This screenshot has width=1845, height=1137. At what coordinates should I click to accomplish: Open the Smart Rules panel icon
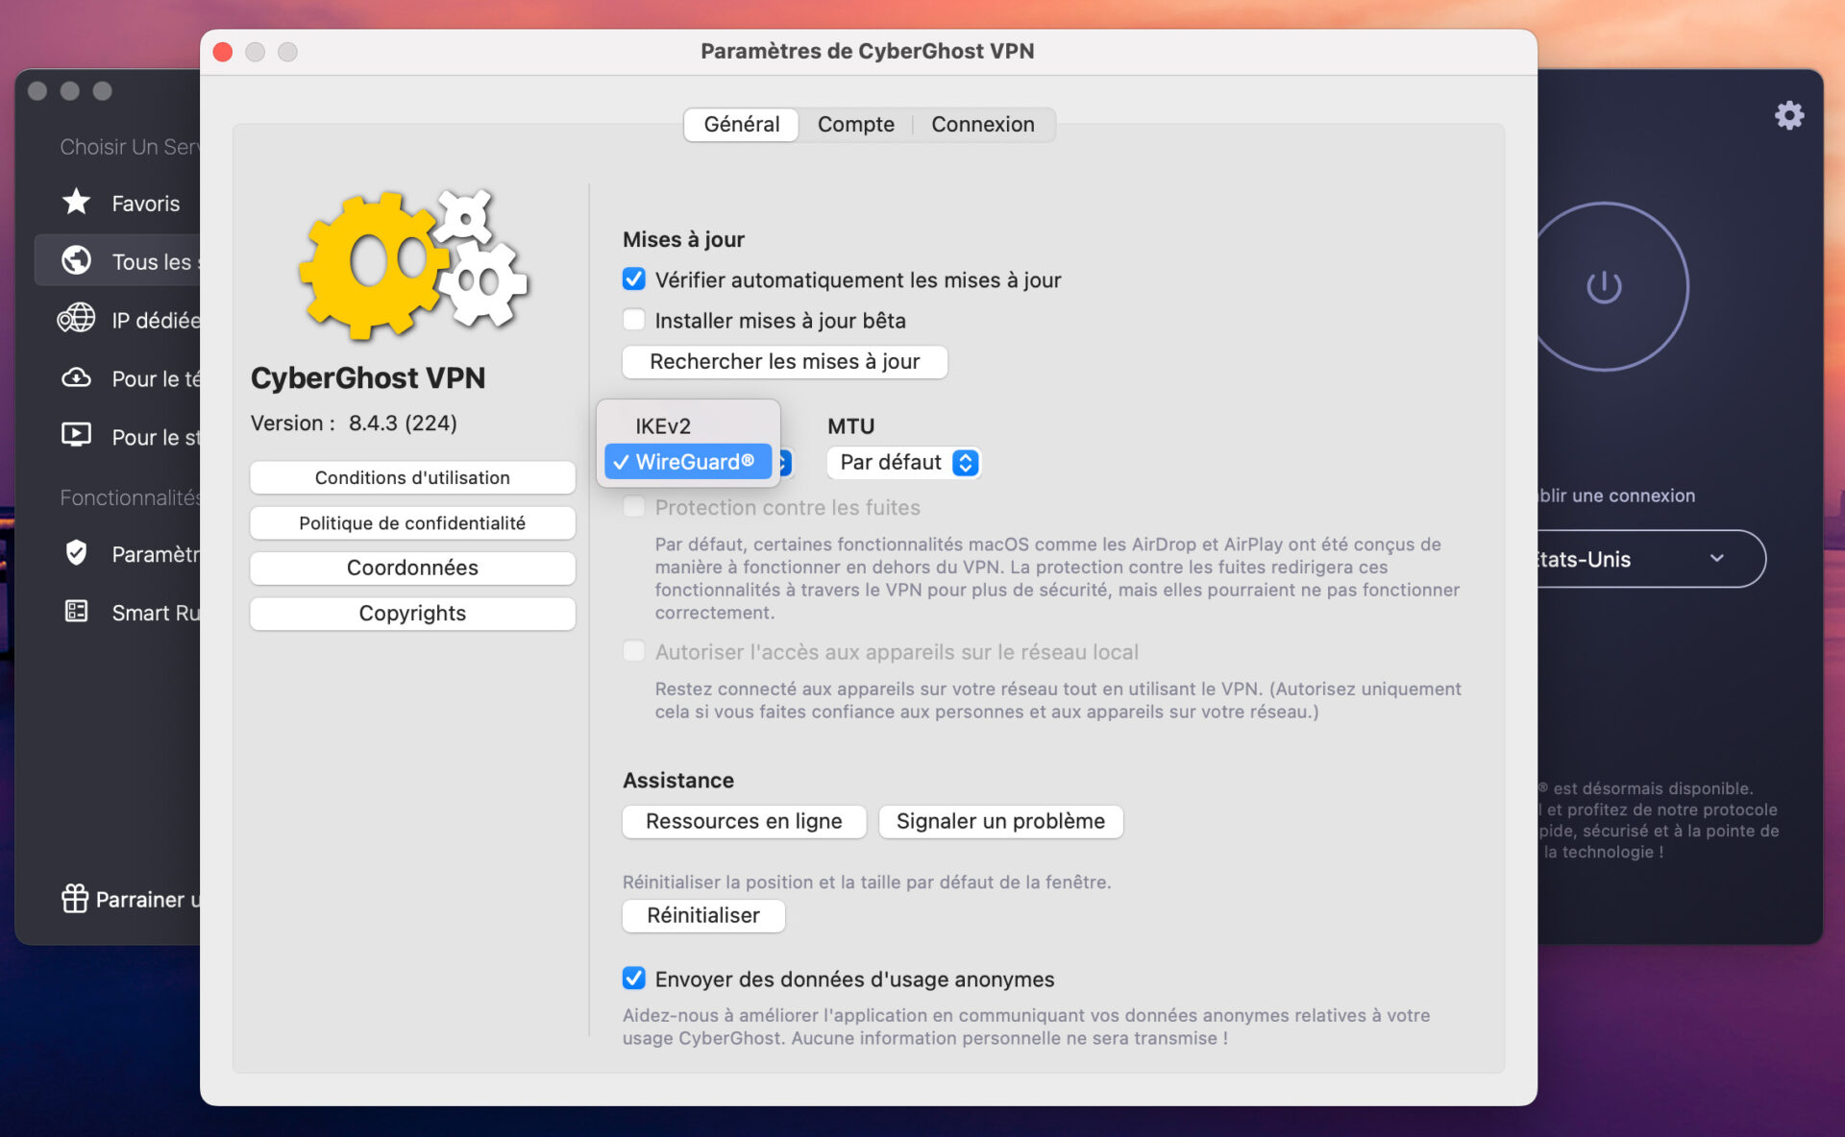[75, 612]
